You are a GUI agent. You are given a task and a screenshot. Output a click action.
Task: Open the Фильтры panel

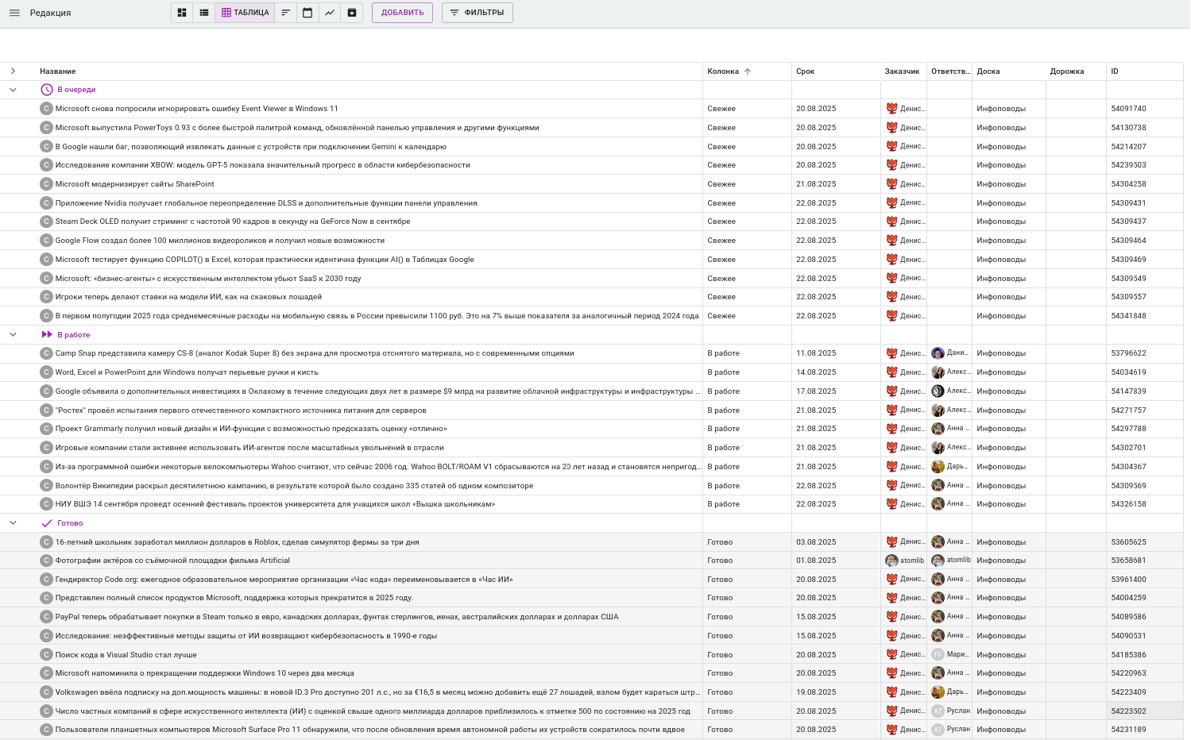point(477,13)
